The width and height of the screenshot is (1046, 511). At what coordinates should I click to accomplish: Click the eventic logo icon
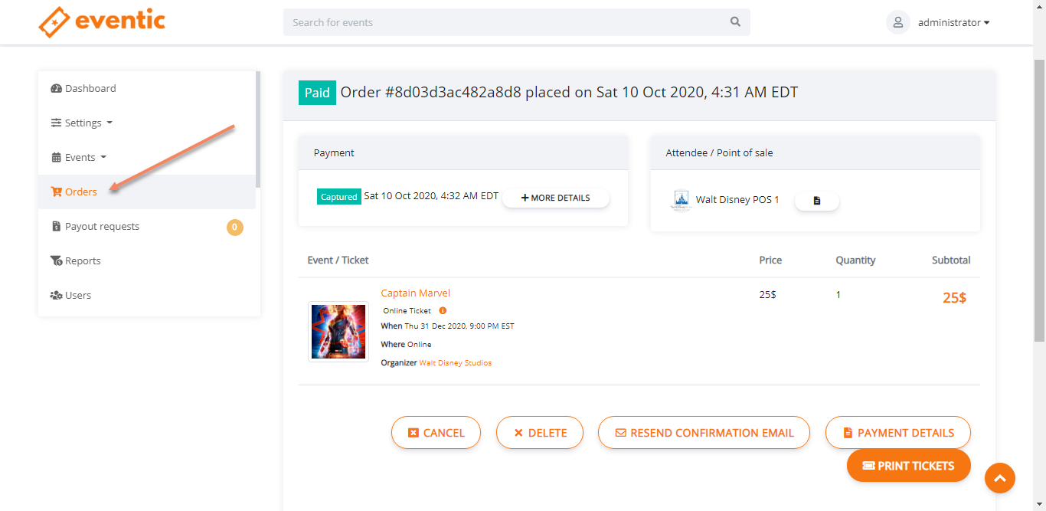[54, 22]
